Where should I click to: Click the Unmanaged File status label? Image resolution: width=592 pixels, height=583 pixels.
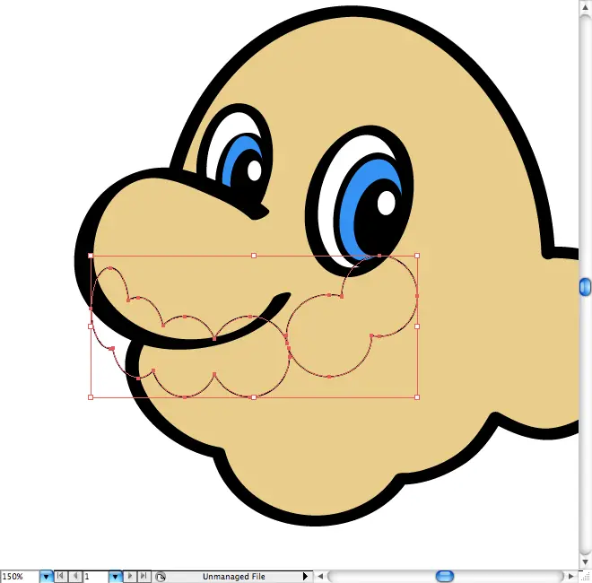click(233, 576)
